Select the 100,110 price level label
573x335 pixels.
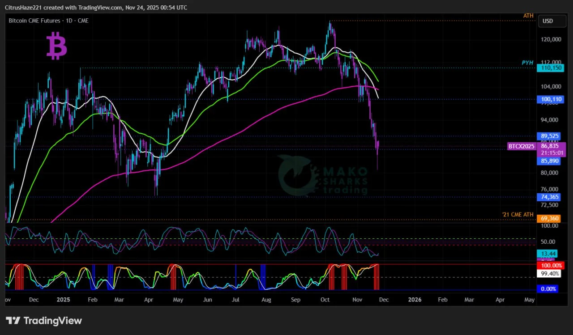[x=550, y=99]
